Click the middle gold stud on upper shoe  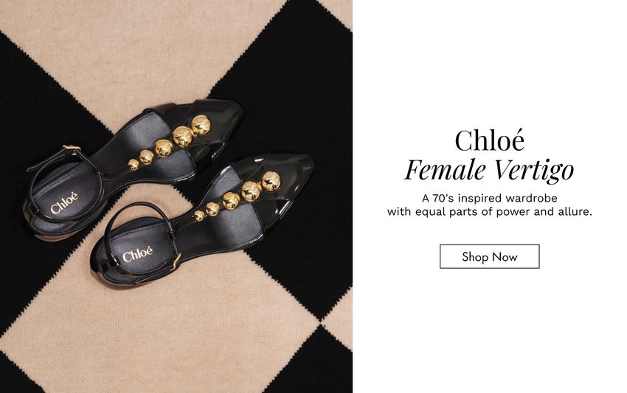click(164, 148)
